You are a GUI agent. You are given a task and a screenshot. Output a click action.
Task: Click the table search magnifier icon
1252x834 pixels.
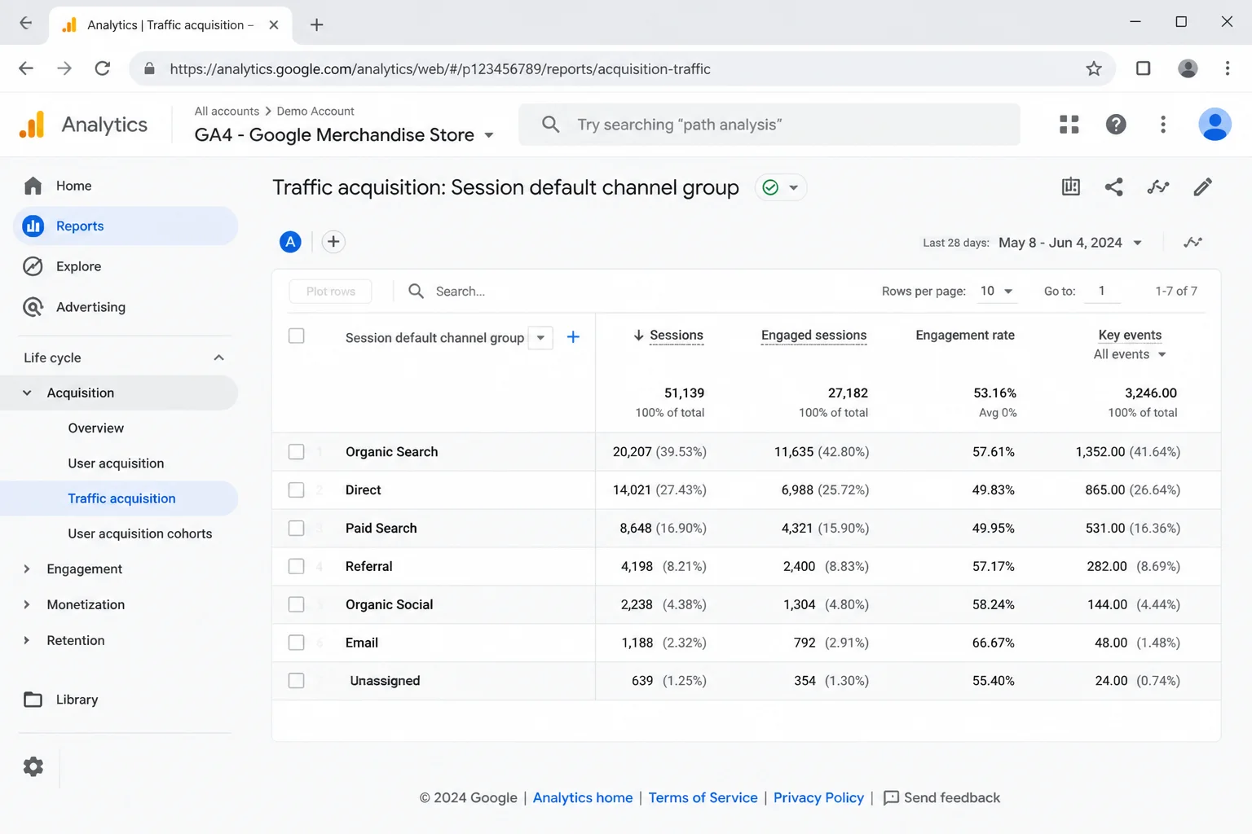[416, 291]
